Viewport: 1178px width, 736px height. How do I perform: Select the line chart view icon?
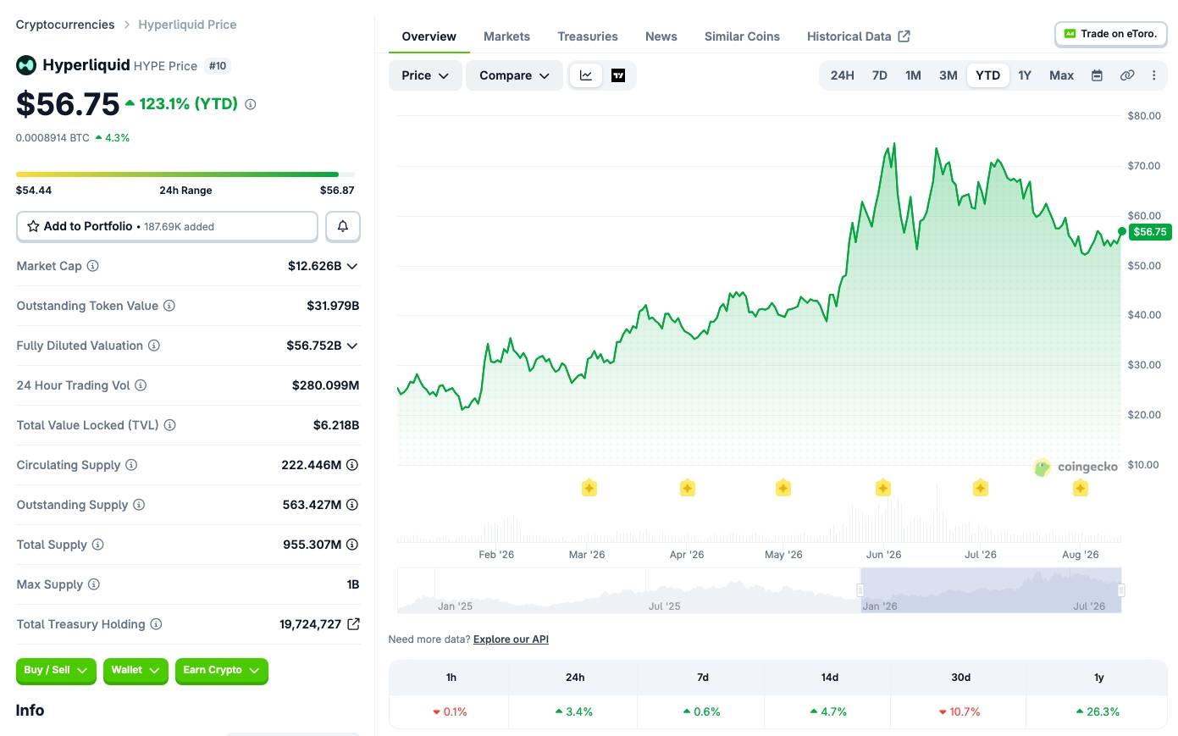point(586,75)
